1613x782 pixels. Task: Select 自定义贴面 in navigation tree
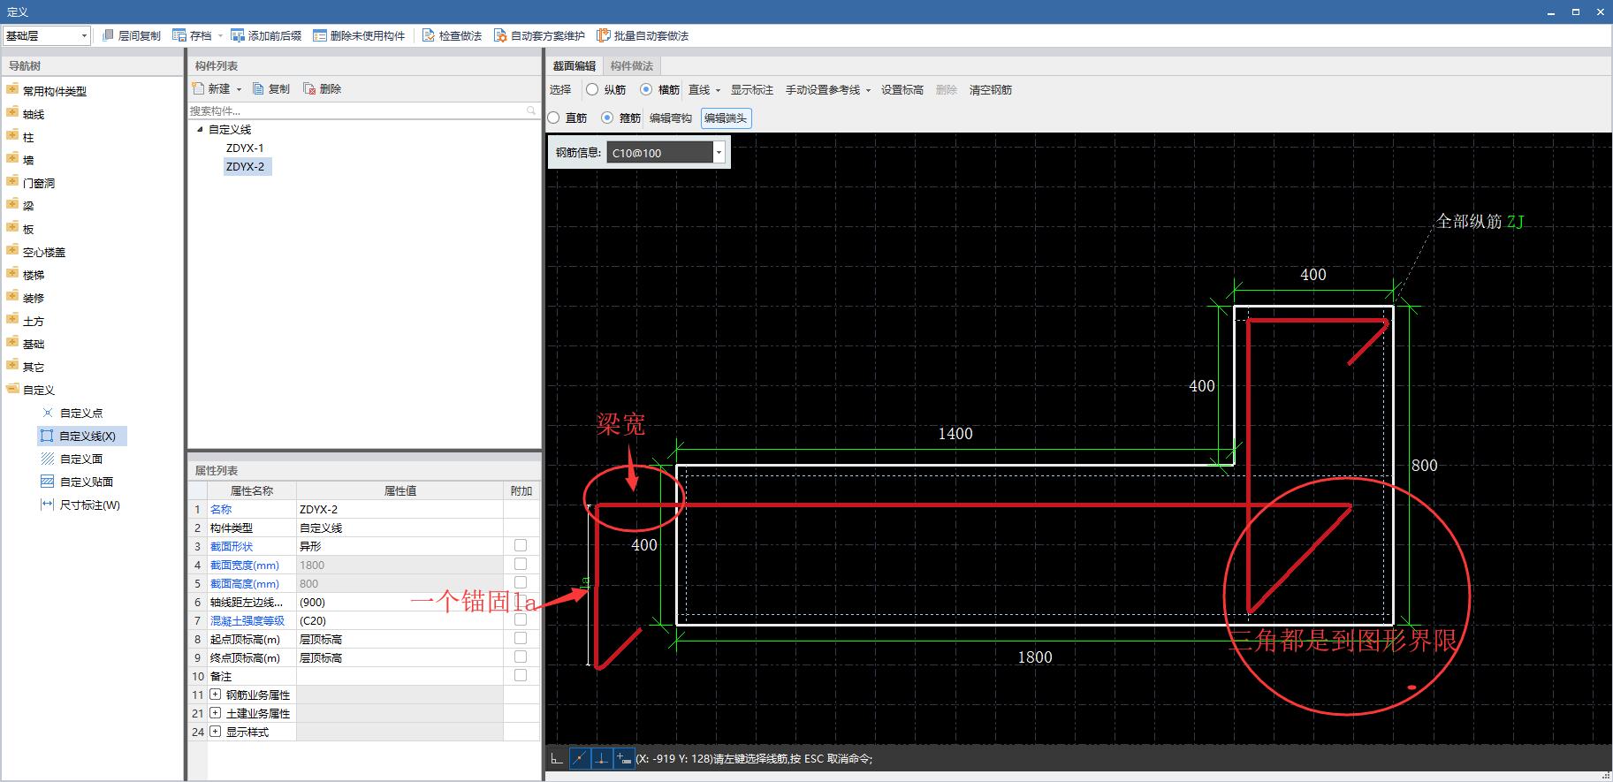[x=78, y=482]
